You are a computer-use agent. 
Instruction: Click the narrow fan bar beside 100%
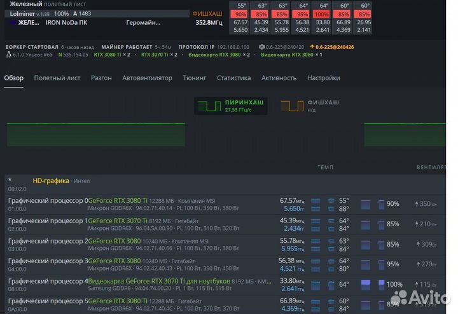tap(381, 285)
